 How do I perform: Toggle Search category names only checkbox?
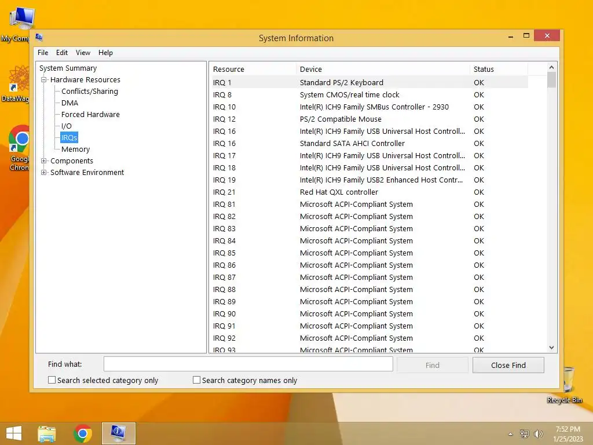[x=197, y=380]
